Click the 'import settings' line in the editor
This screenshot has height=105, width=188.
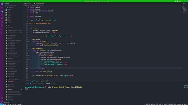coord(35,16)
